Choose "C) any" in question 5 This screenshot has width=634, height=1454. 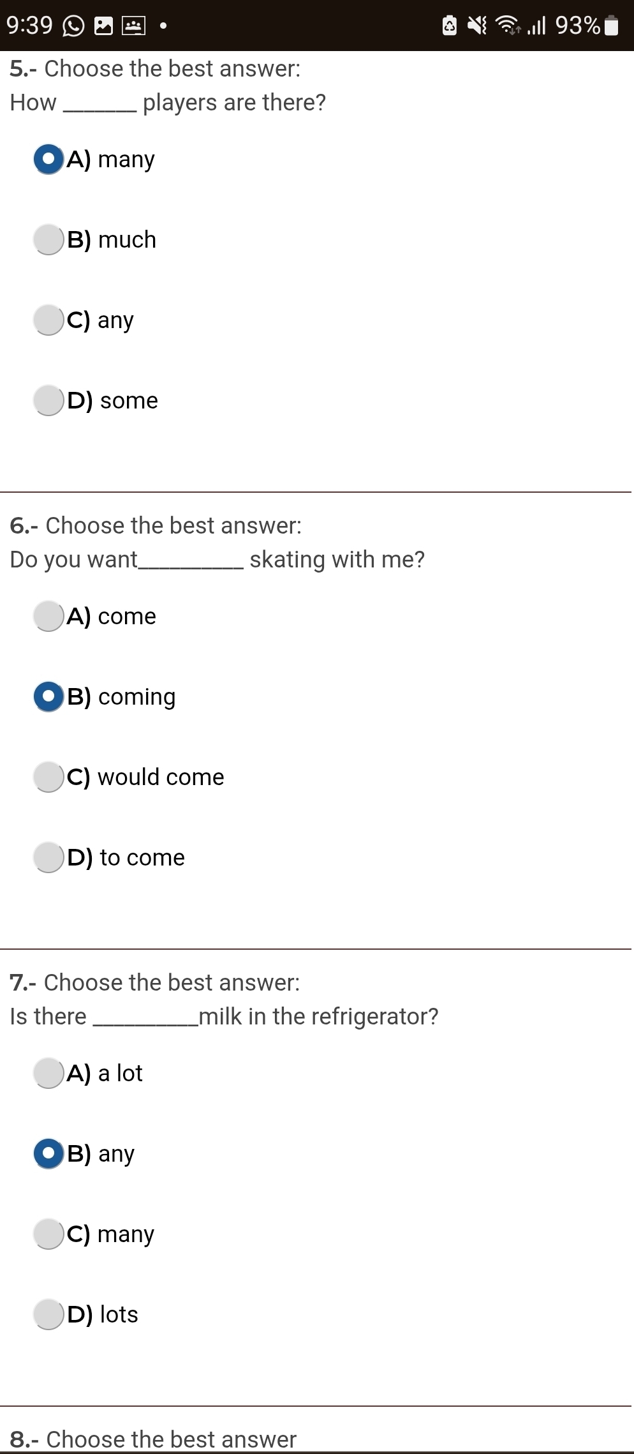pyautogui.click(x=49, y=320)
